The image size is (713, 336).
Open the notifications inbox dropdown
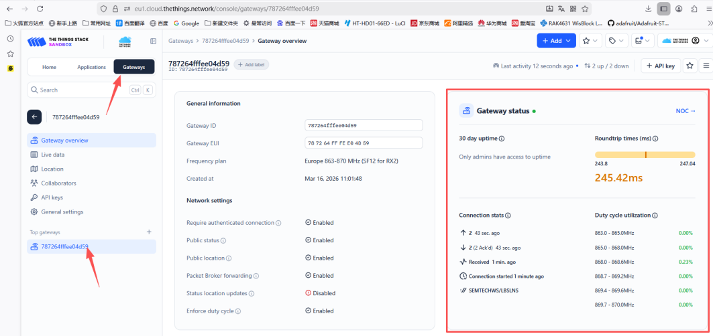pos(643,41)
